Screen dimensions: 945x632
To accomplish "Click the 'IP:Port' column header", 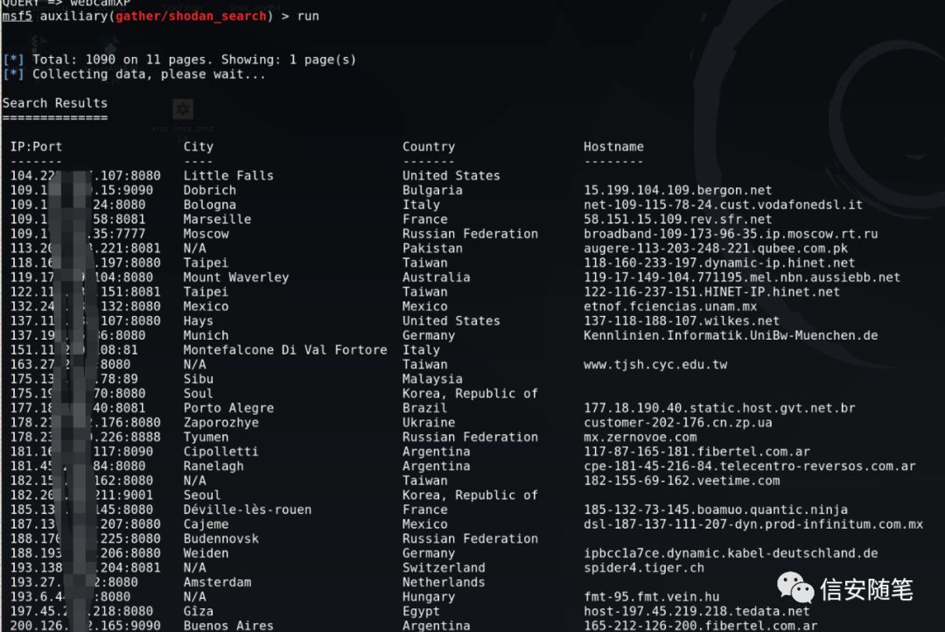I will click(36, 146).
